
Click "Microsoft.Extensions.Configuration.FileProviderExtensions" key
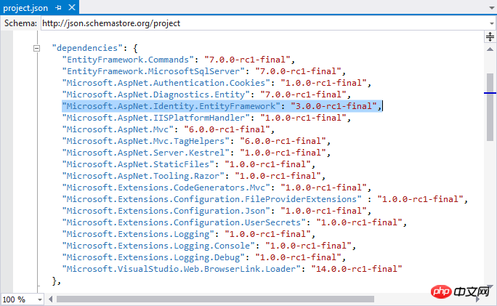[211, 199]
